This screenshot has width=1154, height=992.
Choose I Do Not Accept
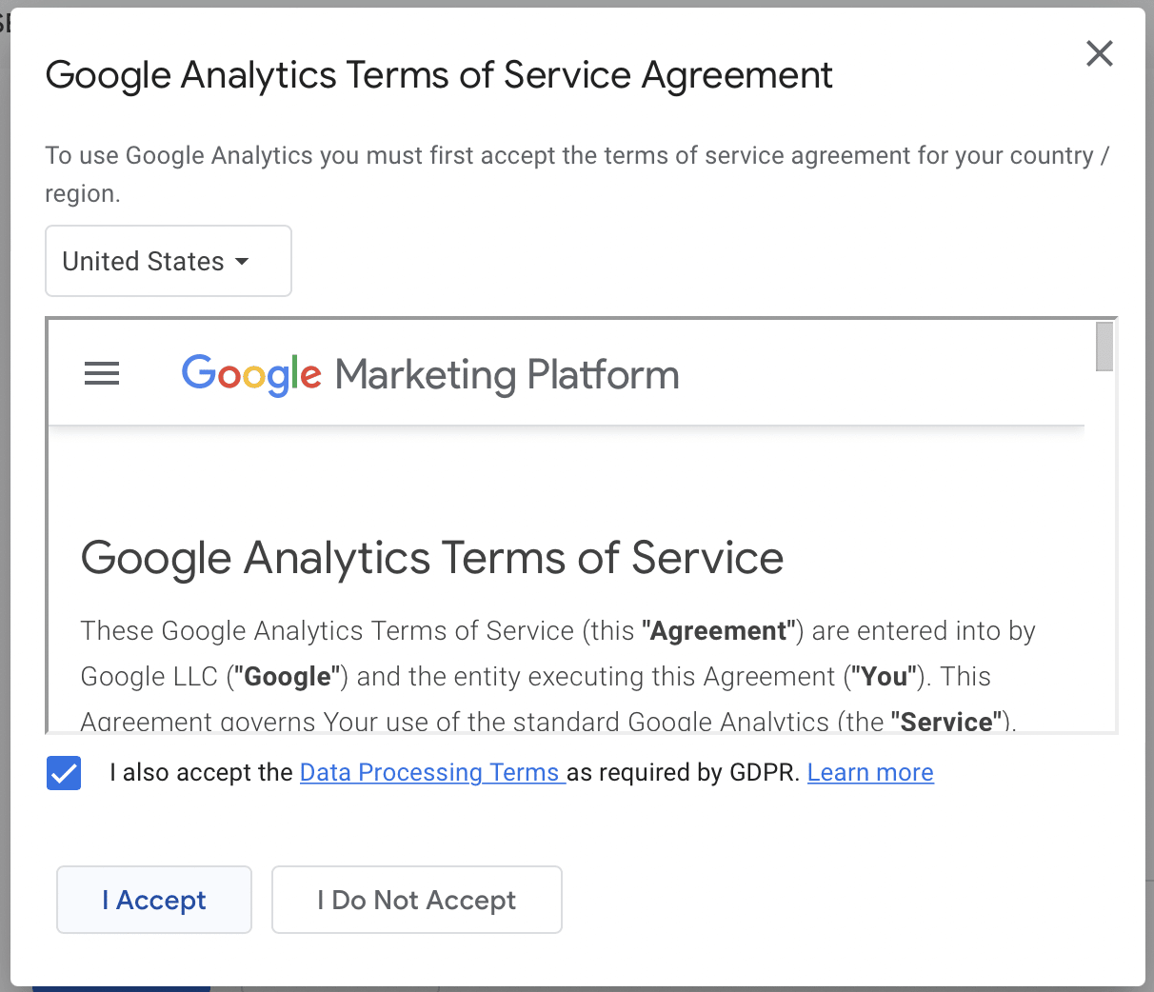pos(417,900)
